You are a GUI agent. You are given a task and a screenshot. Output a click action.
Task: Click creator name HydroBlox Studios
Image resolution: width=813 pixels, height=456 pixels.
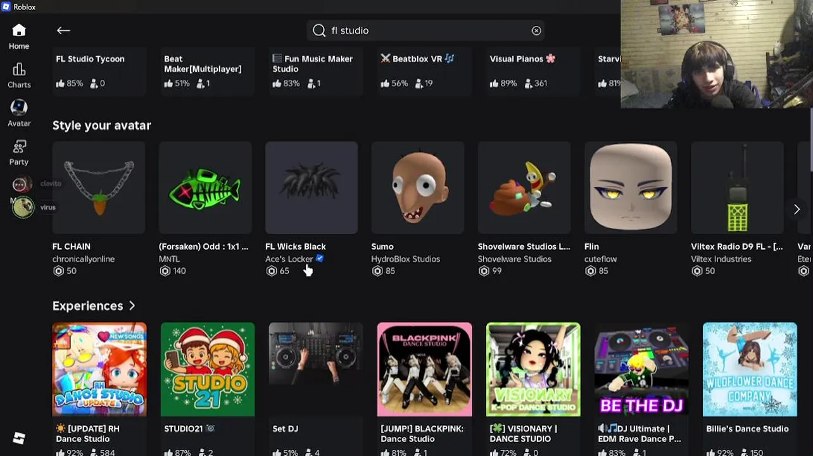click(406, 259)
